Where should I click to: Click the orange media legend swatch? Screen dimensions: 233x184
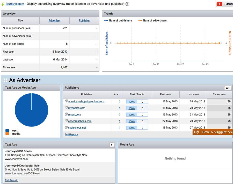point(7,133)
